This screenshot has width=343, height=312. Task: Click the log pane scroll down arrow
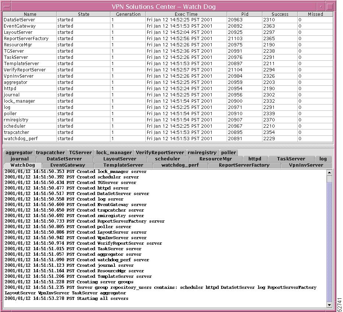tap(329, 305)
